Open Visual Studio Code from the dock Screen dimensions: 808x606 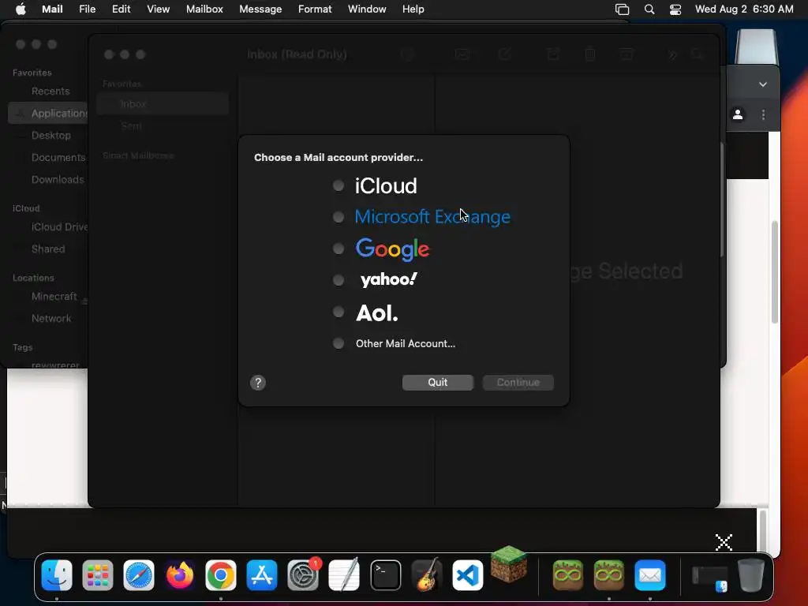(x=467, y=575)
